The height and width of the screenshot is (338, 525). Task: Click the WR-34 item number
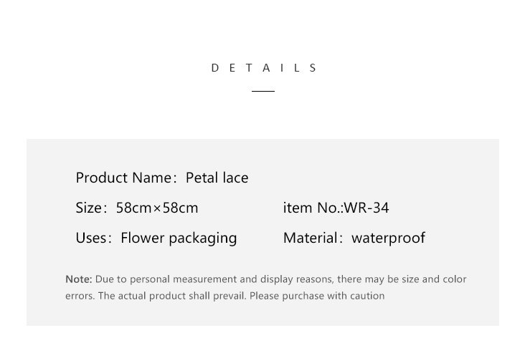(366, 208)
